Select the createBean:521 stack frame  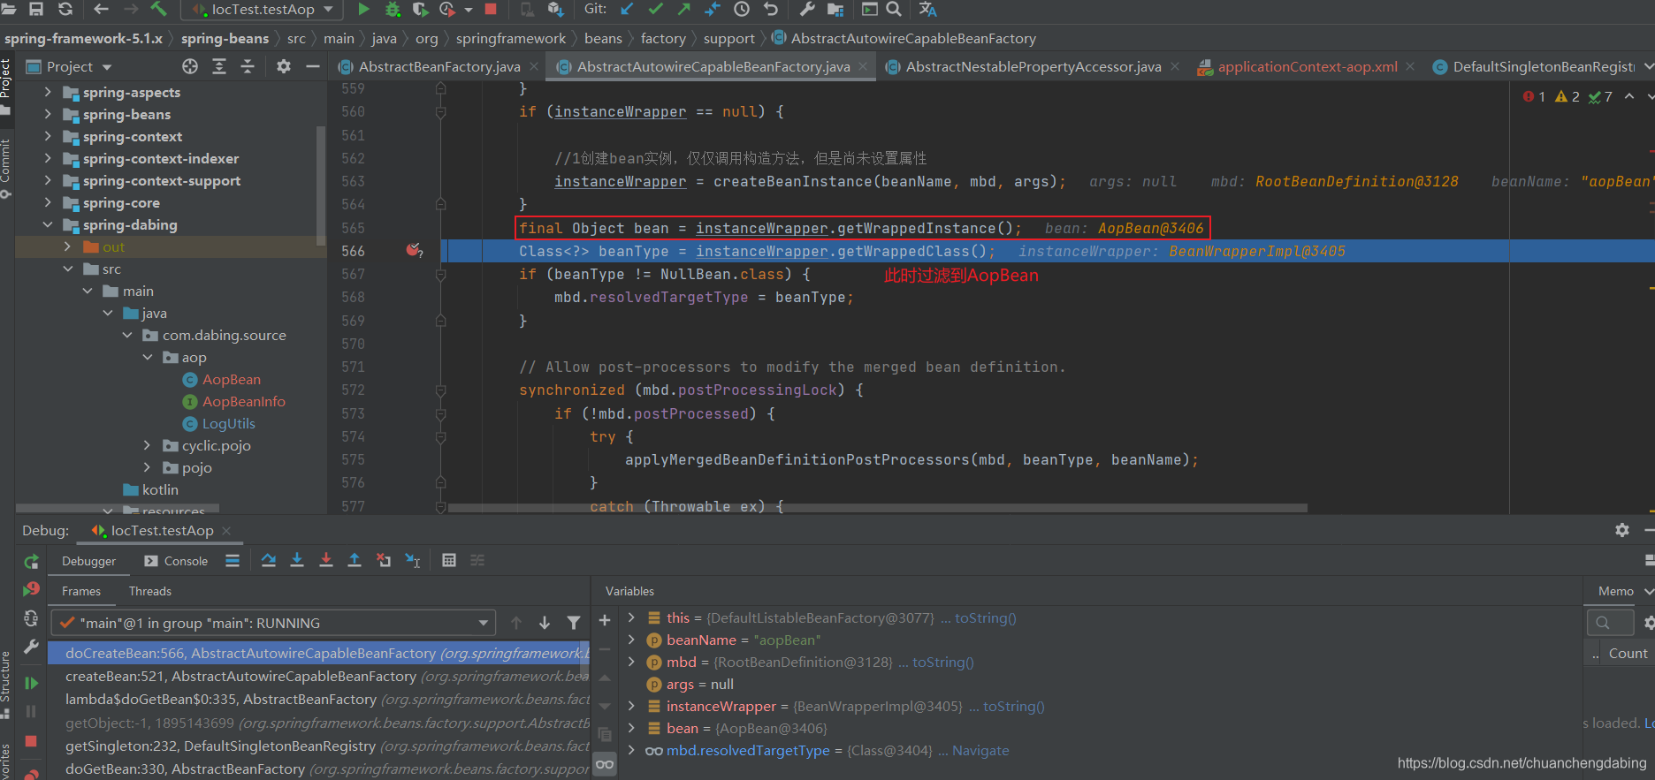point(318,676)
